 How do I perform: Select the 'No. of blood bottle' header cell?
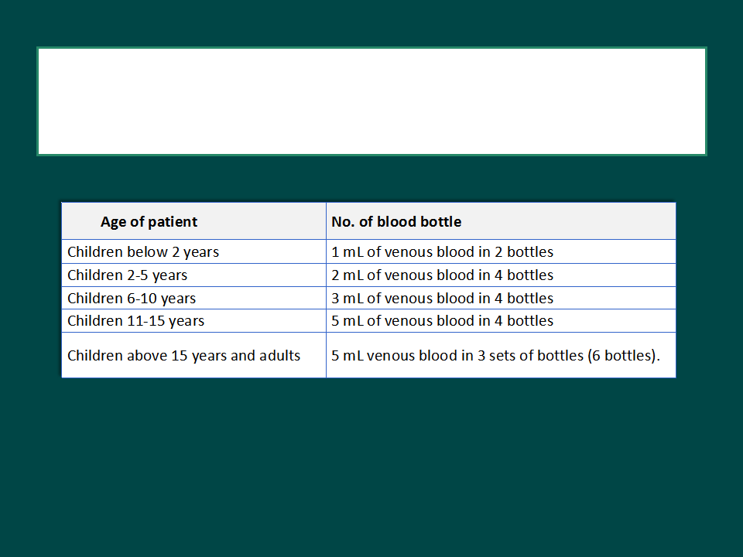tap(501, 221)
